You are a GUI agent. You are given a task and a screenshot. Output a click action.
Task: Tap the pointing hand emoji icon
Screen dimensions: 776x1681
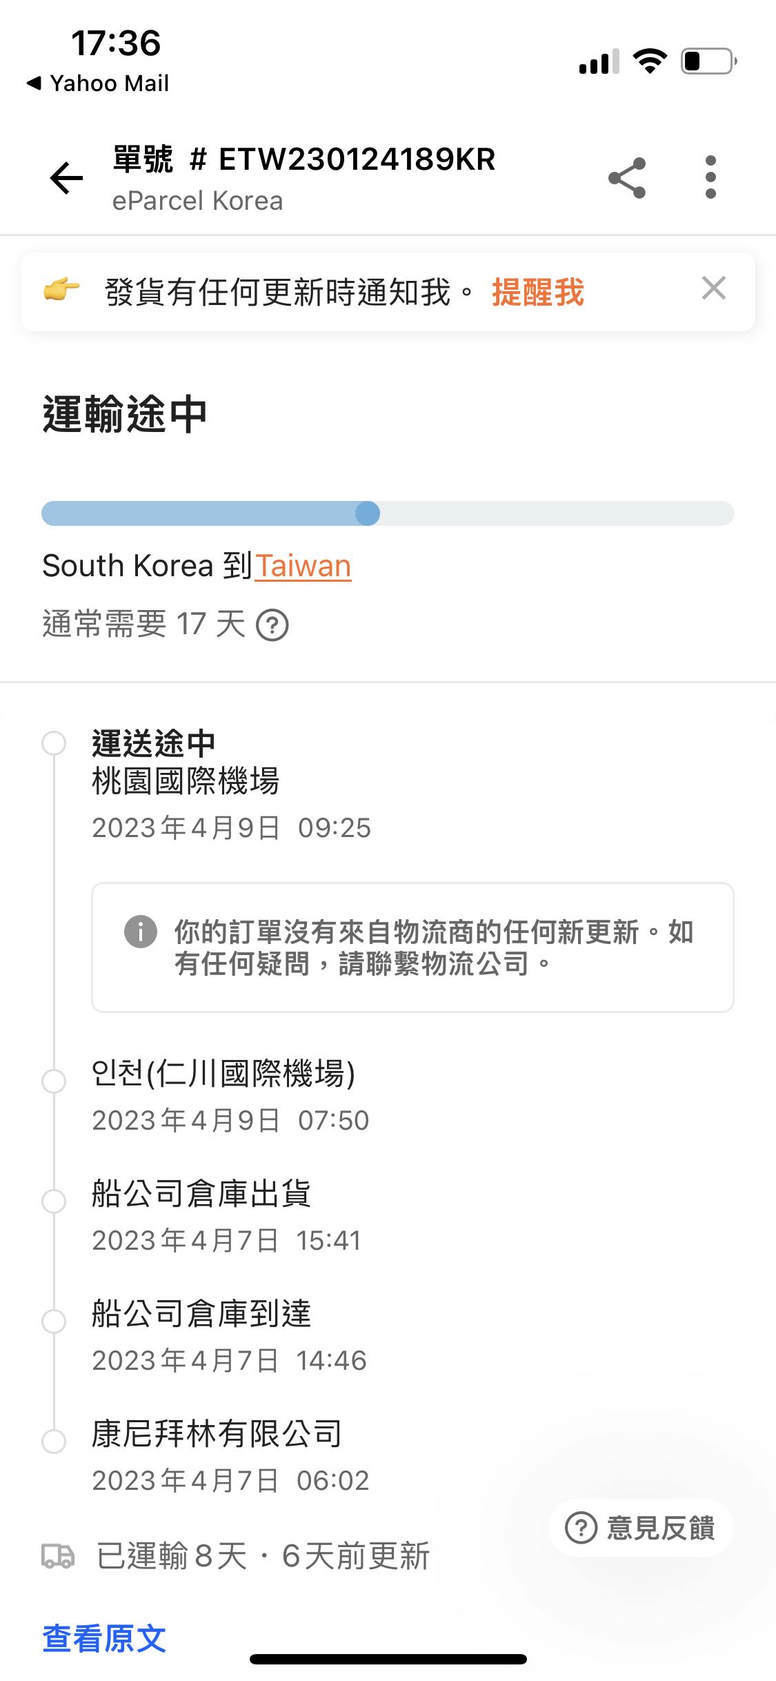(x=61, y=290)
